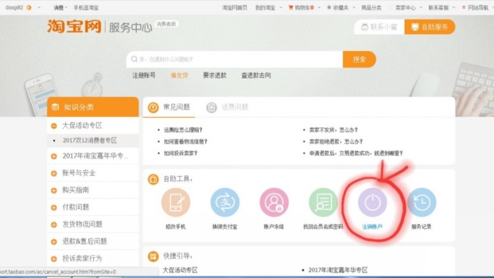Click the 常见问题 question mark icon
The width and height of the screenshot is (494, 278).
[x=153, y=107]
